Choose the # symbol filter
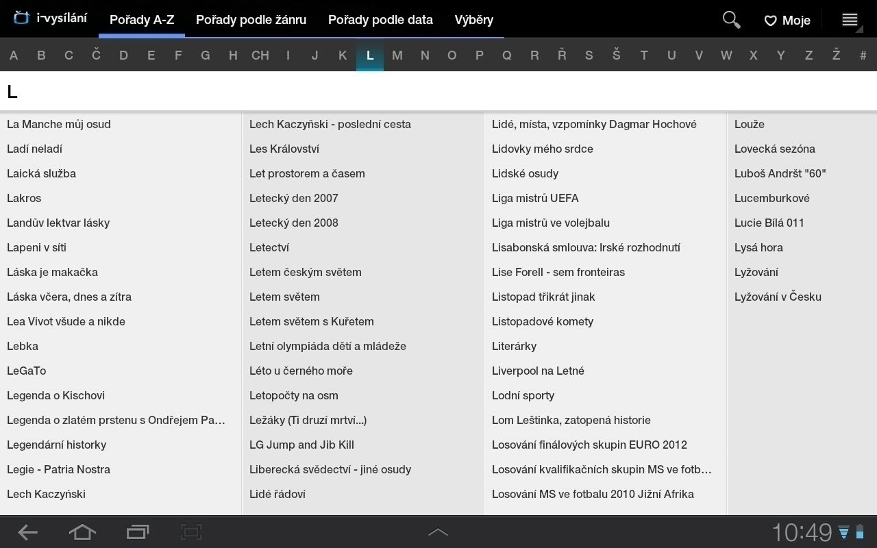 click(863, 55)
